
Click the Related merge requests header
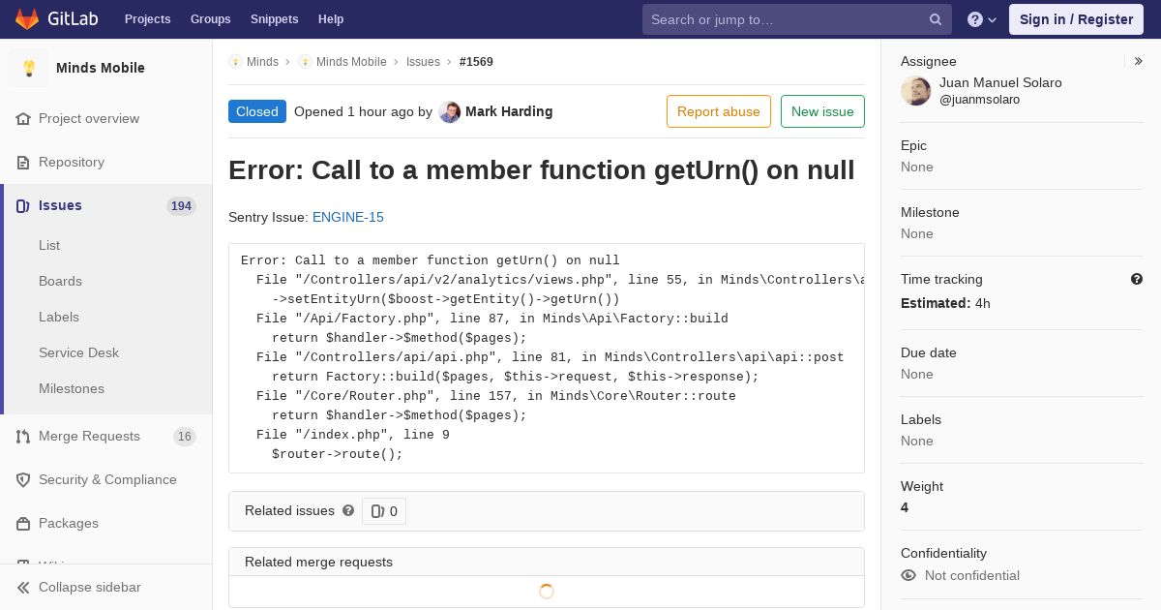point(546,562)
